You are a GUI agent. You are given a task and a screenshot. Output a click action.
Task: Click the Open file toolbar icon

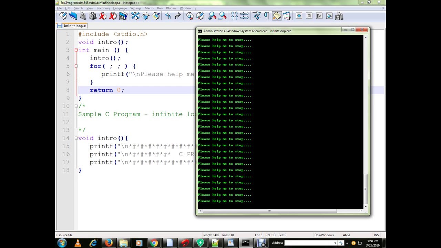click(73, 16)
